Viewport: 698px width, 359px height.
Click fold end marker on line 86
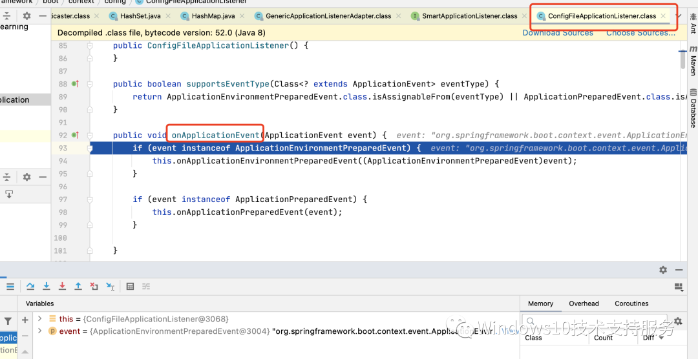[x=89, y=58]
